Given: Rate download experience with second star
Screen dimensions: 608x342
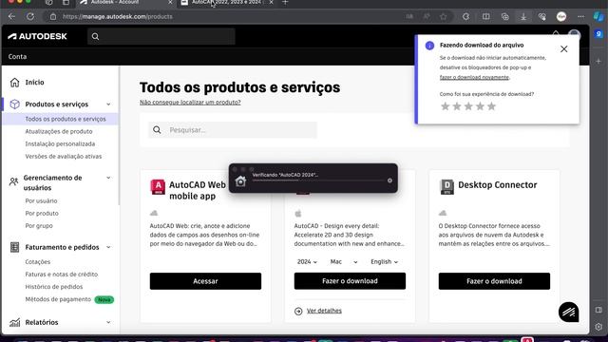Looking at the screenshot, I should (x=457, y=106).
